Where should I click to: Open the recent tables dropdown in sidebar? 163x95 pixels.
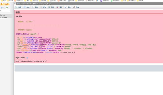(5, 10)
